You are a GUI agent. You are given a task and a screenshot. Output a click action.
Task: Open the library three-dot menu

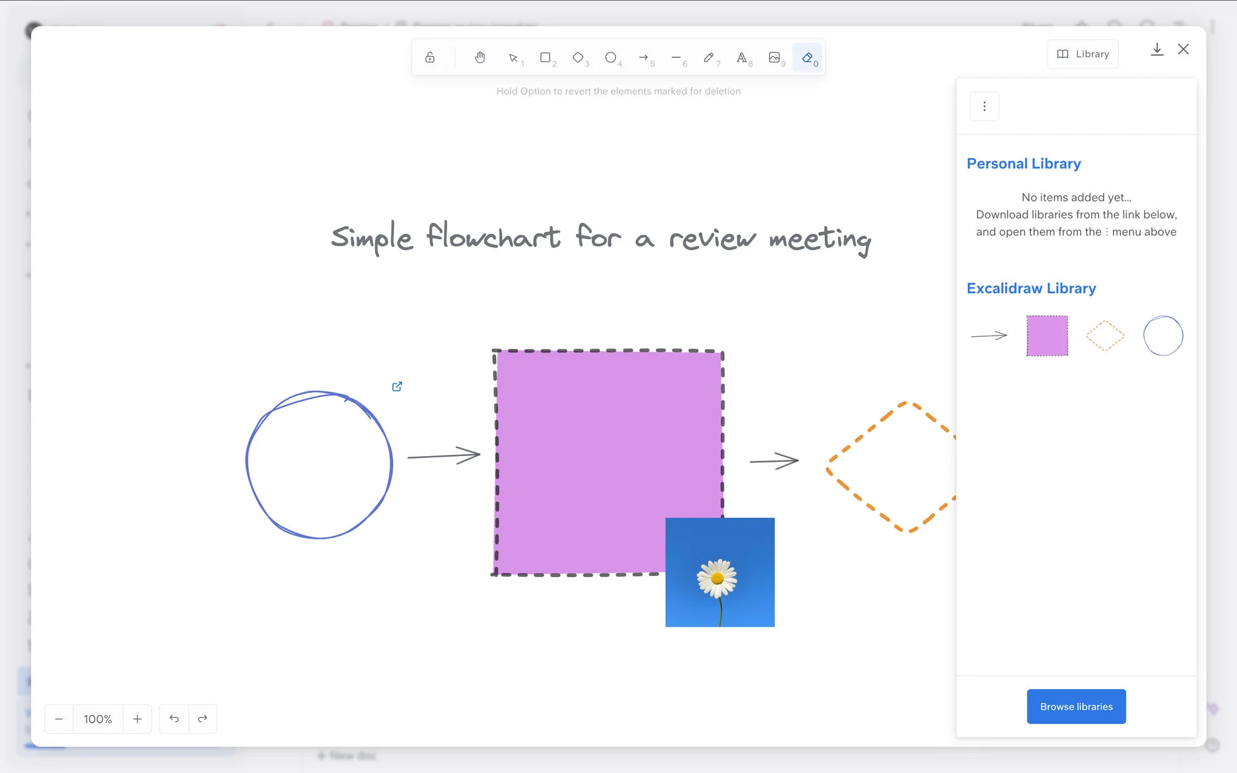[x=984, y=106]
